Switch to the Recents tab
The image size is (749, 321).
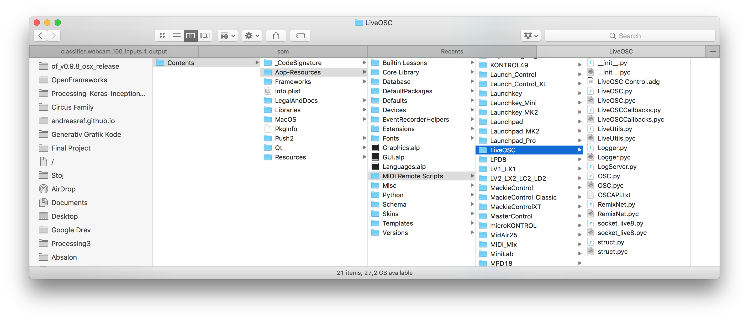[452, 51]
